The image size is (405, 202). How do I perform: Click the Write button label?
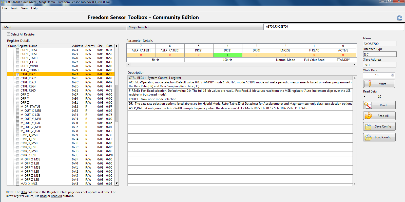383,84
